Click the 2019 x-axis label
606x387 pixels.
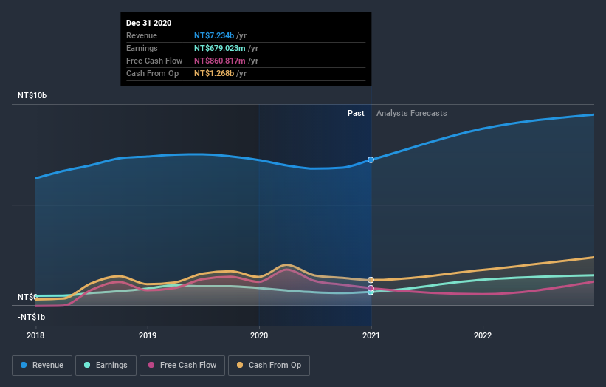(147, 335)
